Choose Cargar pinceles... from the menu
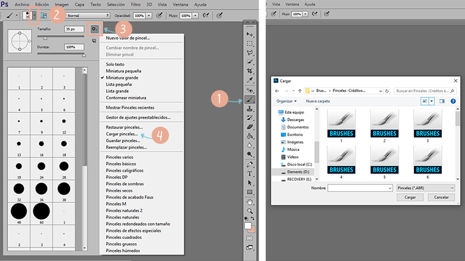The image size is (465, 261). pos(122,134)
